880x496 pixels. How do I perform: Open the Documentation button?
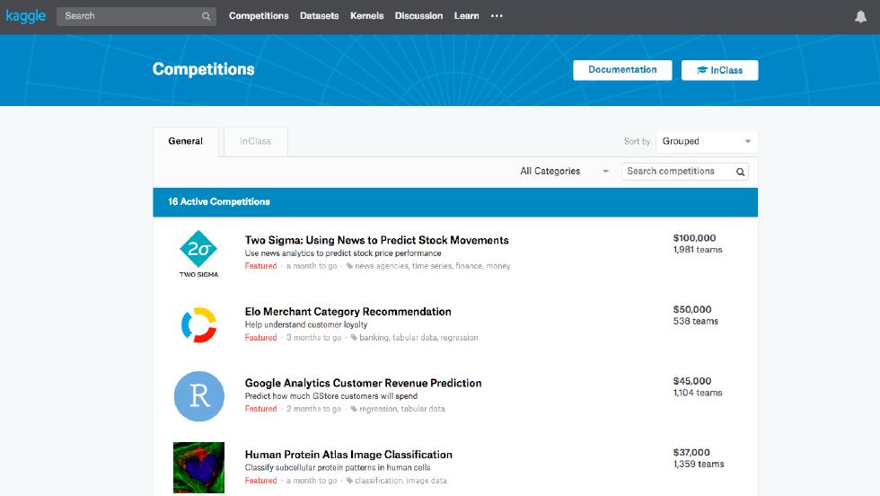click(x=622, y=70)
